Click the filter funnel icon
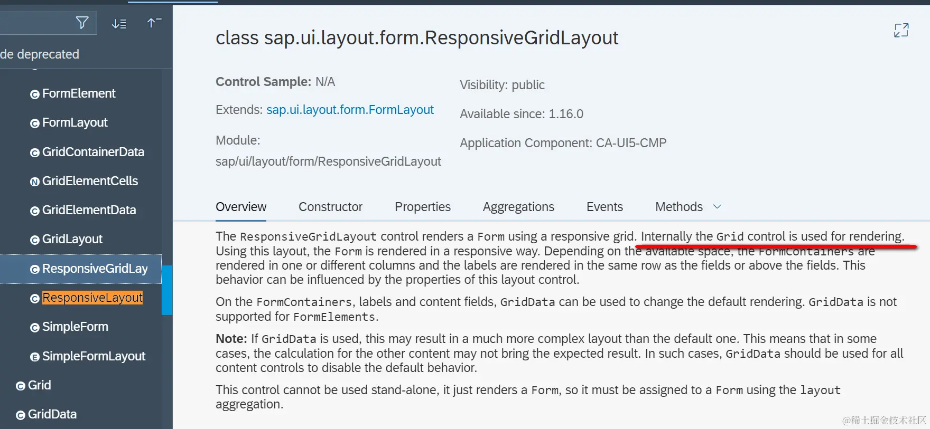 point(82,23)
